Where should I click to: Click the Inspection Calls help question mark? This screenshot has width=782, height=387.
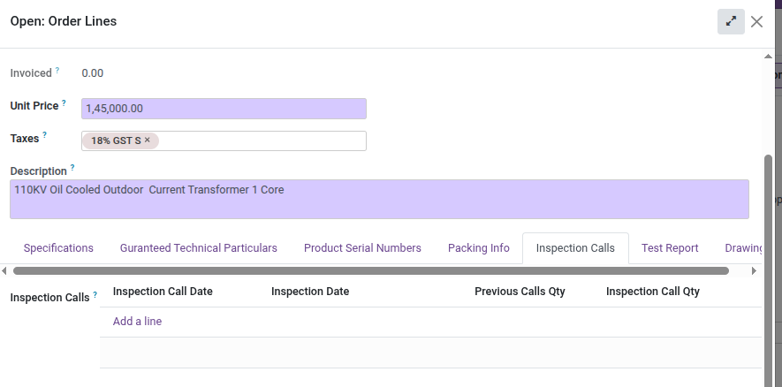click(95, 295)
